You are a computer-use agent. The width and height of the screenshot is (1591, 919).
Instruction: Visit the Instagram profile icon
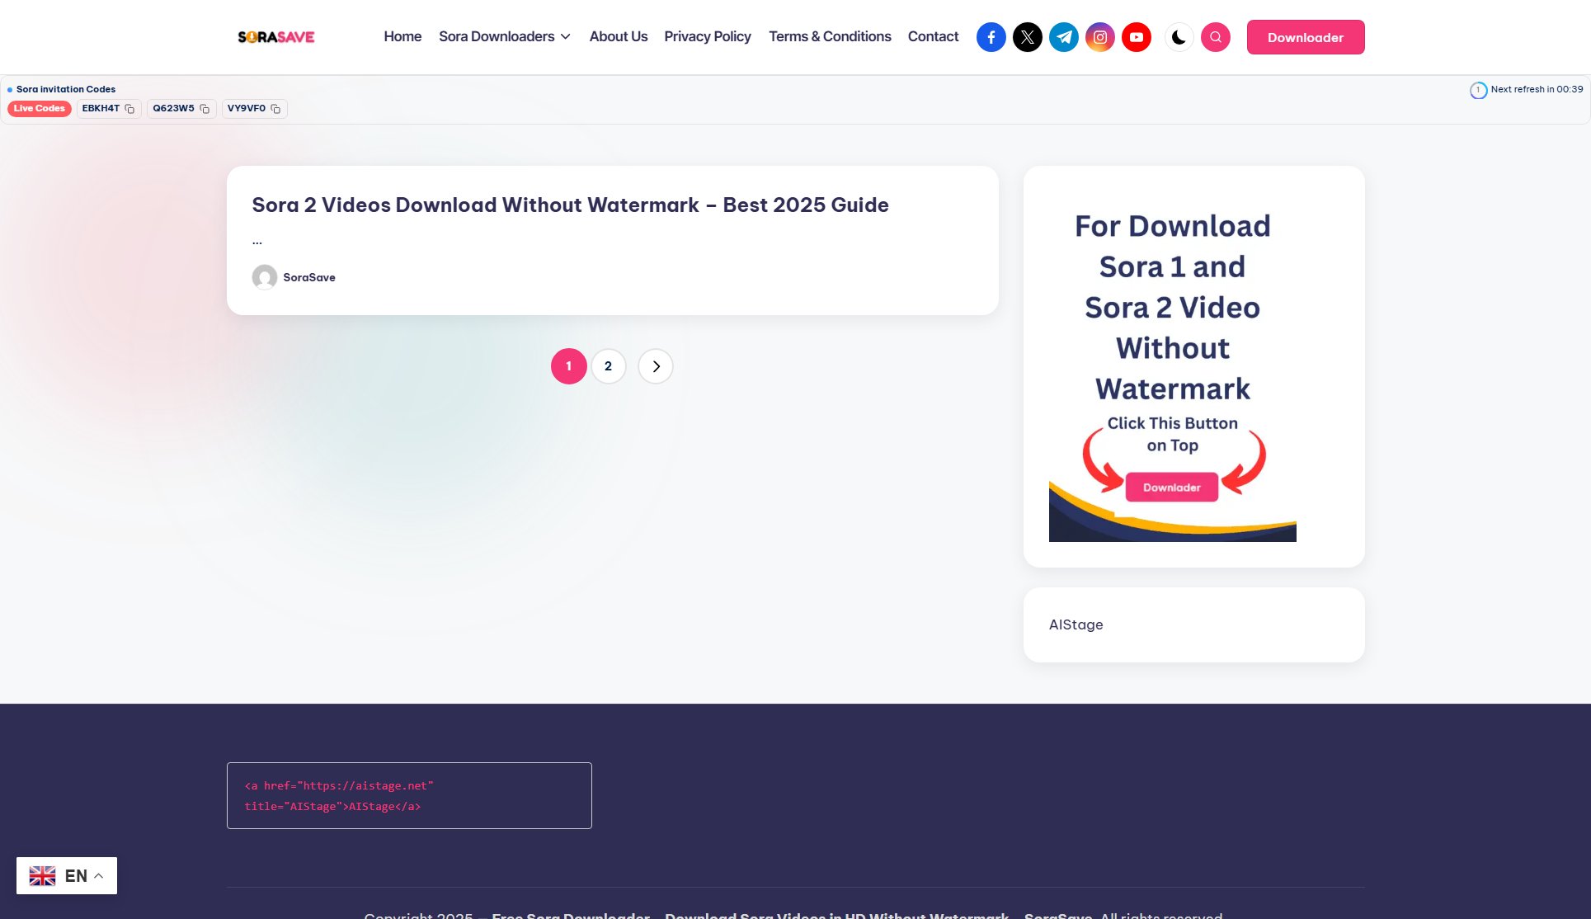pyautogui.click(x=1099, y=36)
